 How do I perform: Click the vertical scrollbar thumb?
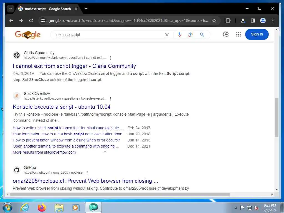point(277,117)
